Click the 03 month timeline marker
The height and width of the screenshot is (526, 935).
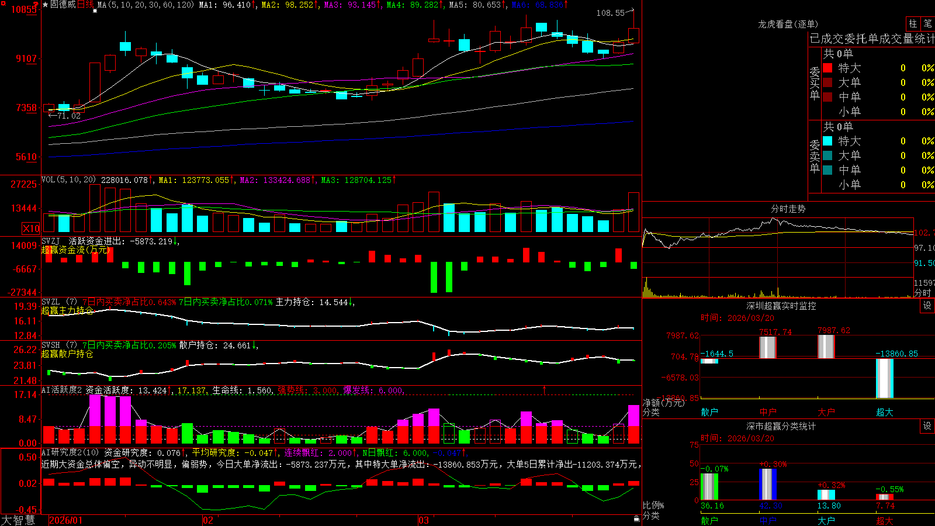coord(424,520)
